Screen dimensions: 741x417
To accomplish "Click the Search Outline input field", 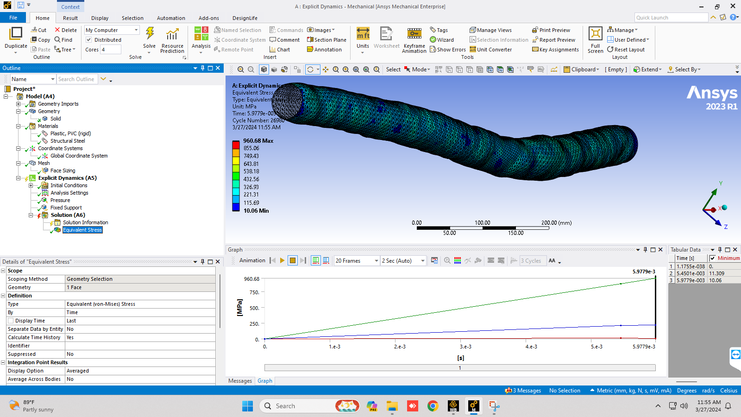I will pyautogui.click(x=76, y=79).
